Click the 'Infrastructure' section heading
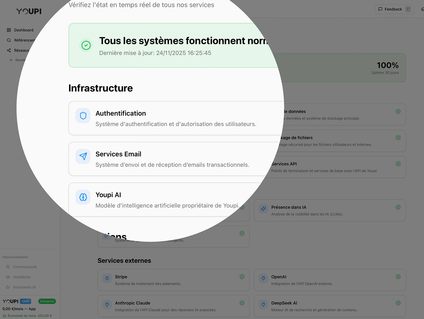This screenshot has height=319, width=424. pyautogui.click(x=100, y=88)
